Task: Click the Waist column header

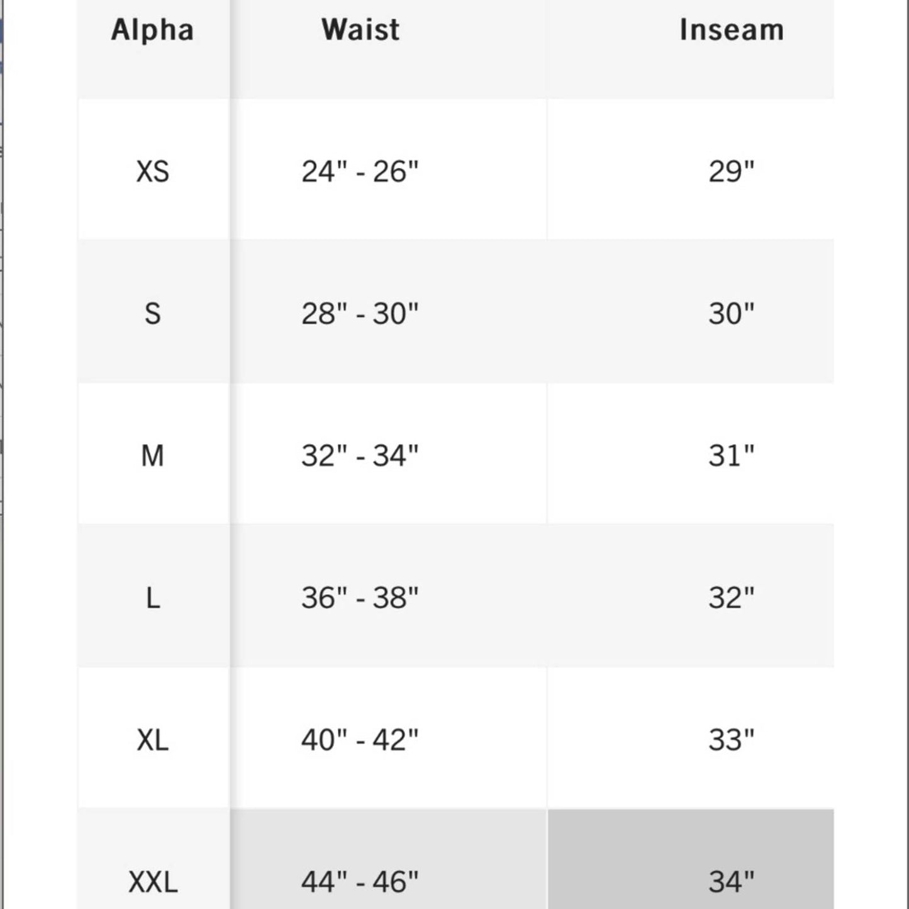Action: (360, 30)
